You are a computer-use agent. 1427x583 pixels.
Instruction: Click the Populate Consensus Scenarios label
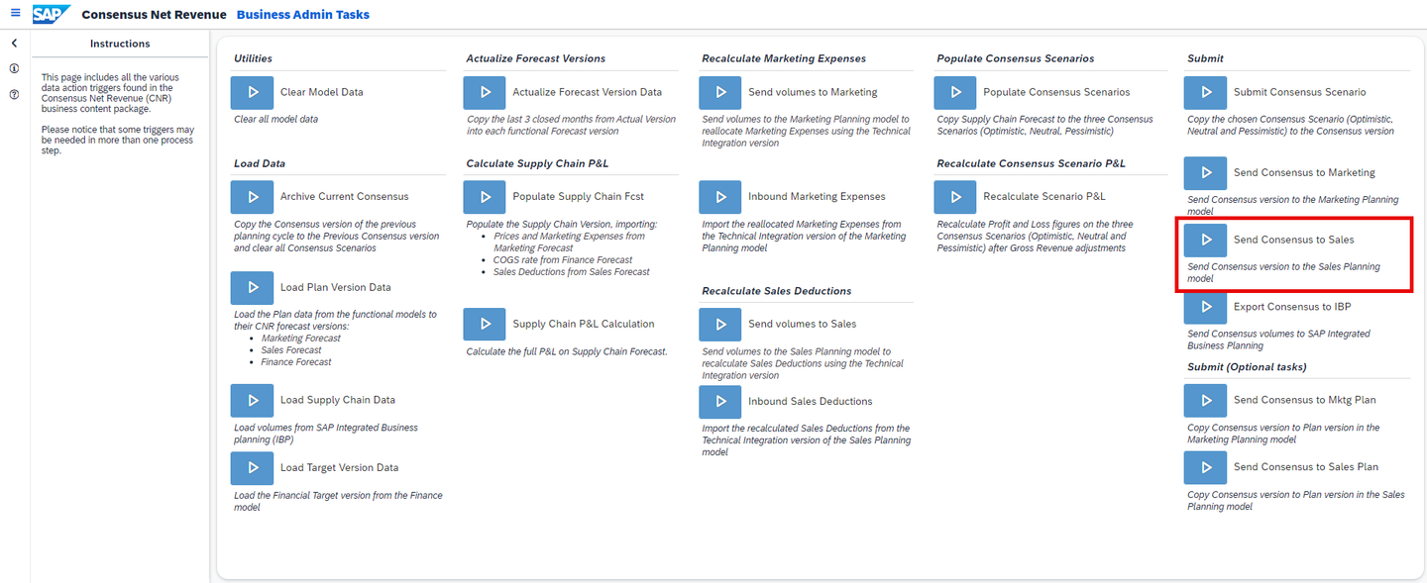pyautogui.click(x=1057, y=92)
